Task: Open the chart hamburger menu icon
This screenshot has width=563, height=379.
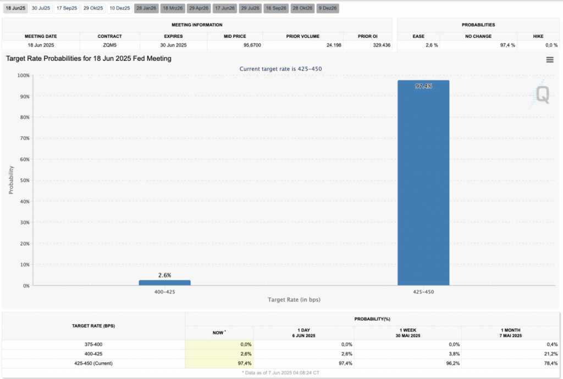Action: pyautogui.click(x=550, y=60)
